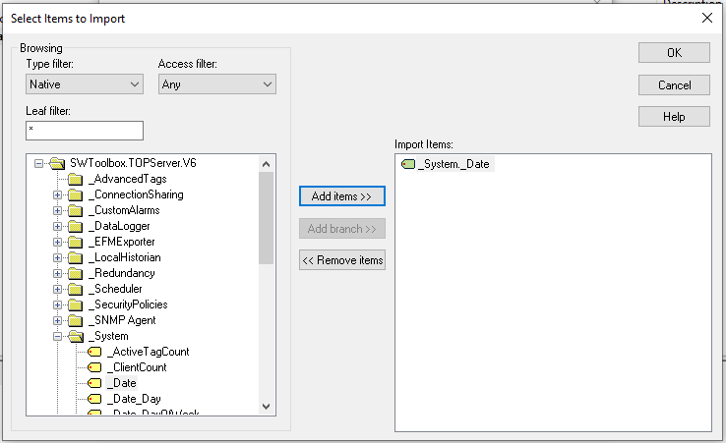Click the _Date tag icon in tree

click(x=94, y=383)
